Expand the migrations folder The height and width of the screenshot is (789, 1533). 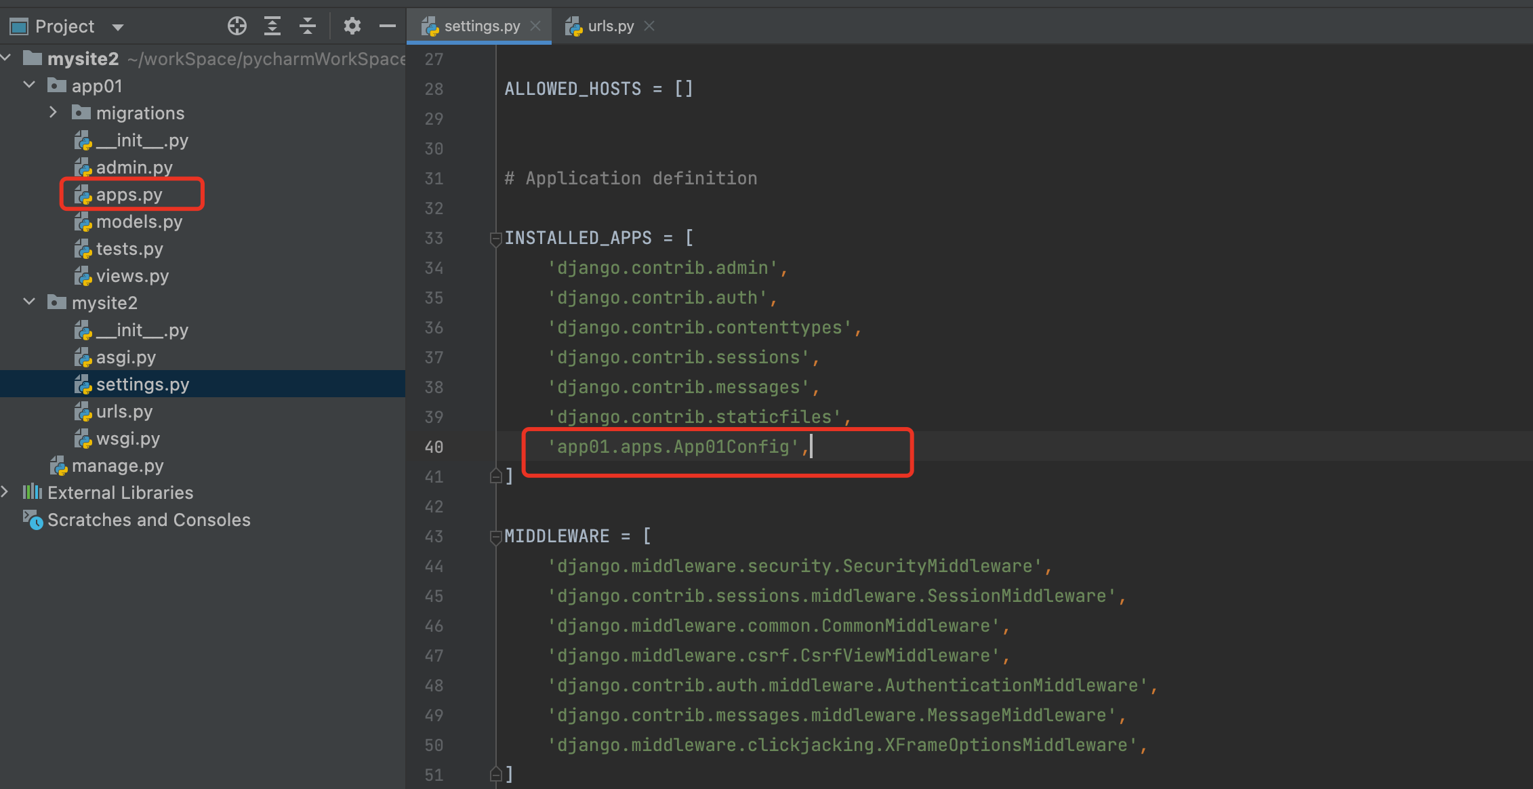[54, 113]
